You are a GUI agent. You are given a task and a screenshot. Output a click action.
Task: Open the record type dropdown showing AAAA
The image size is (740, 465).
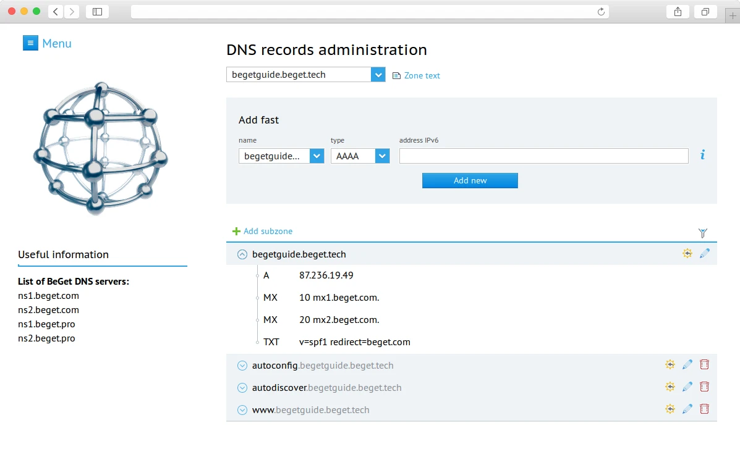[x=382, y=156]
